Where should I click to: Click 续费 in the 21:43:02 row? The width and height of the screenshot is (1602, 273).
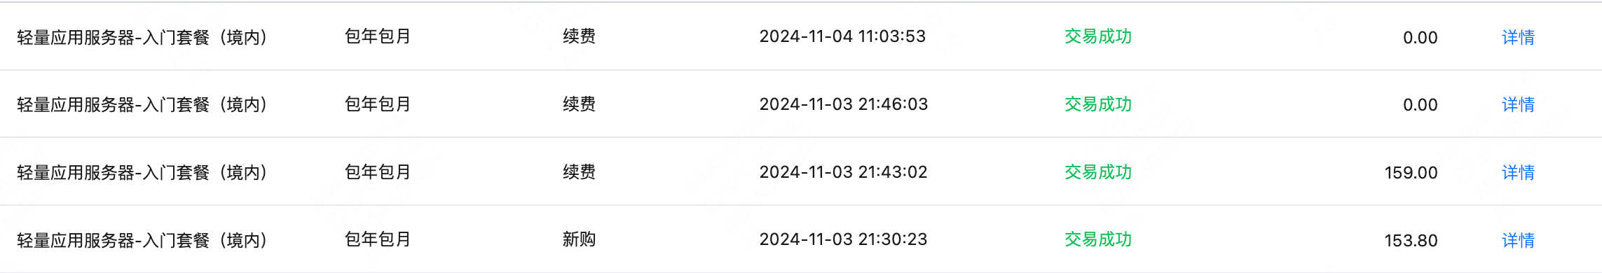(x=579, y=172)
